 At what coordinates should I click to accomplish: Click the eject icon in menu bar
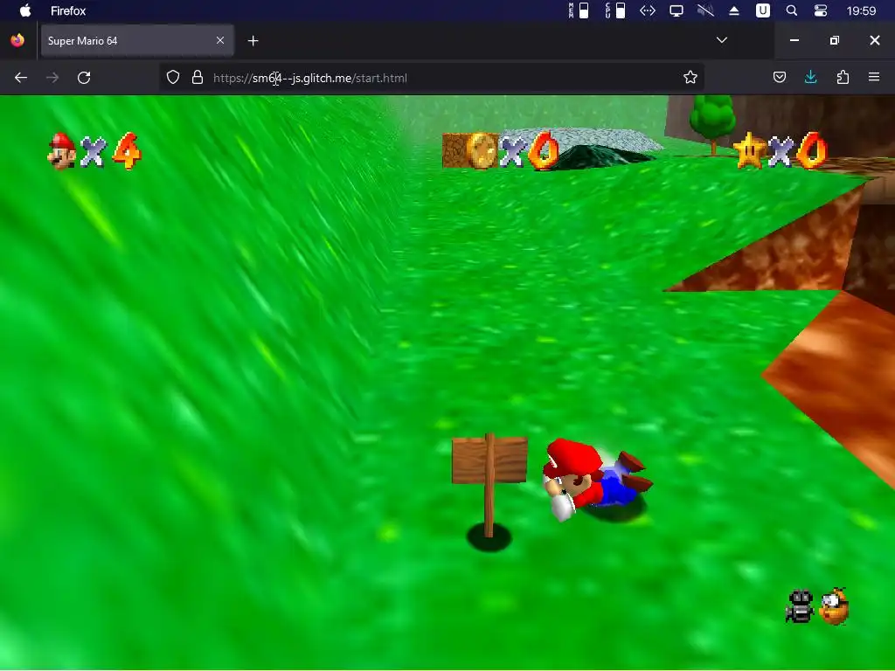pyautogui.click(x=734, y=10)
